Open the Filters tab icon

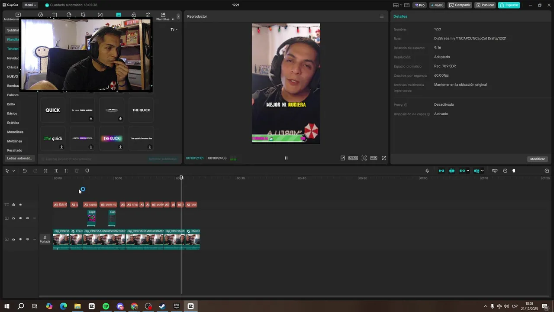pyautogui.click(x=134, y=15)
